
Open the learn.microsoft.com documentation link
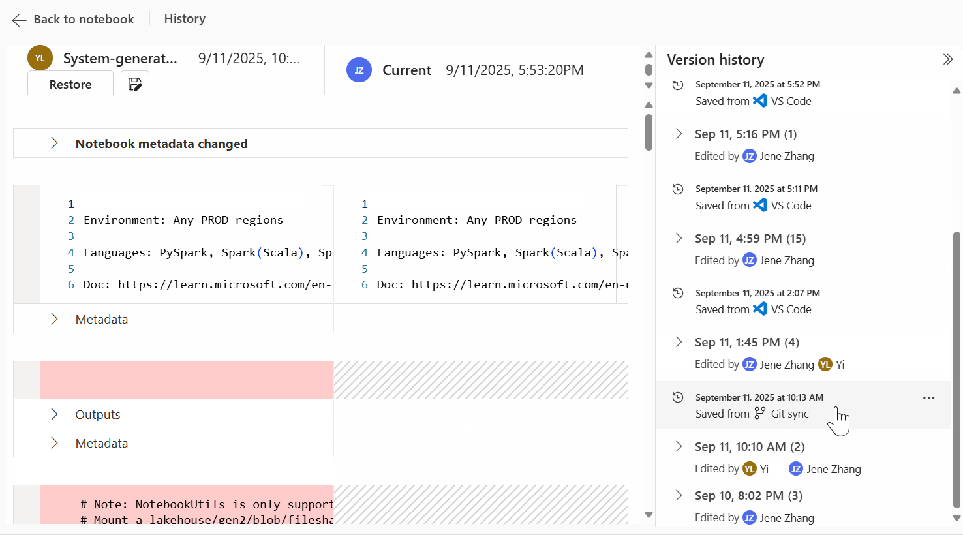click(x=225, y=284)
